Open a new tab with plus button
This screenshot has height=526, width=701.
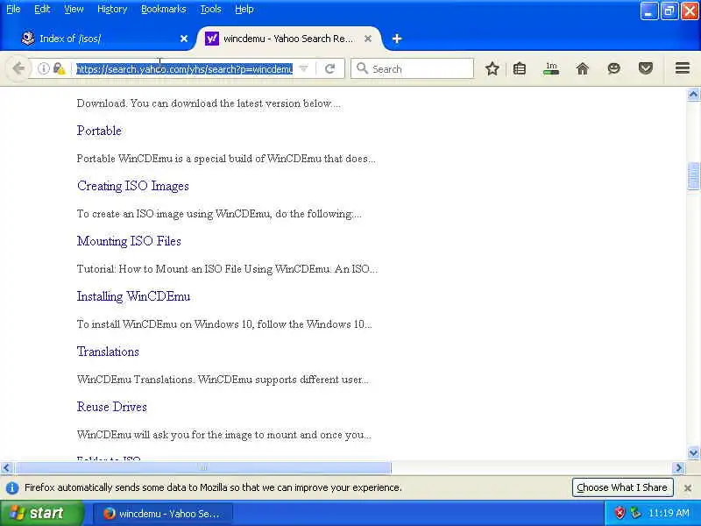click(397, 39)
